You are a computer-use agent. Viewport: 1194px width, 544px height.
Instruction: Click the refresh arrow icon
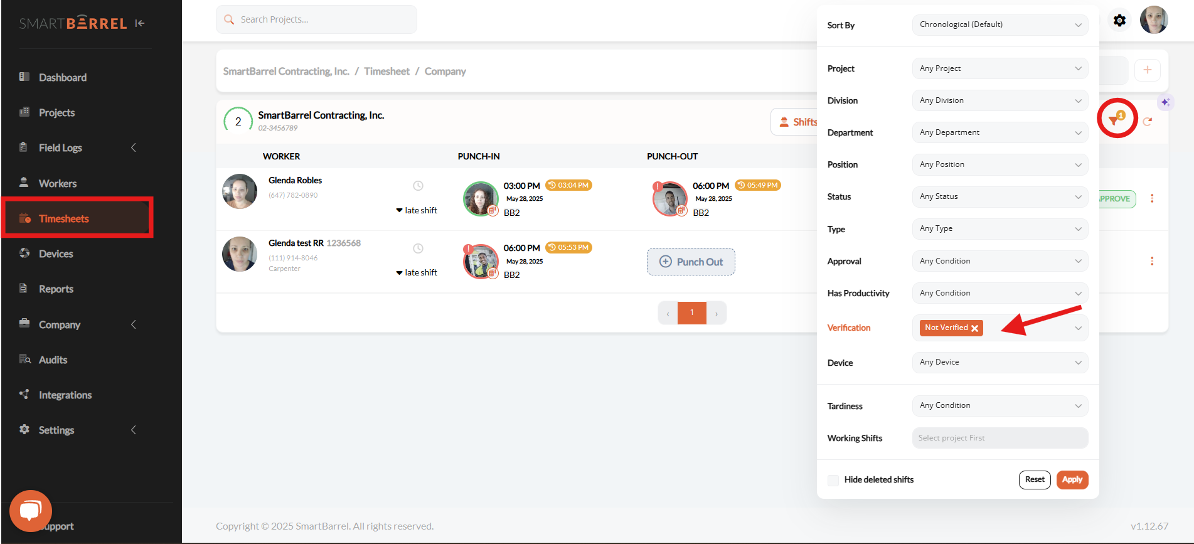point(1147,122)
